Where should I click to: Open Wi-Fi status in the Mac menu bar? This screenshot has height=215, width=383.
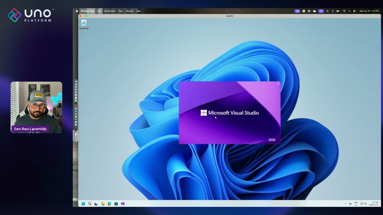tap(344, 11)
